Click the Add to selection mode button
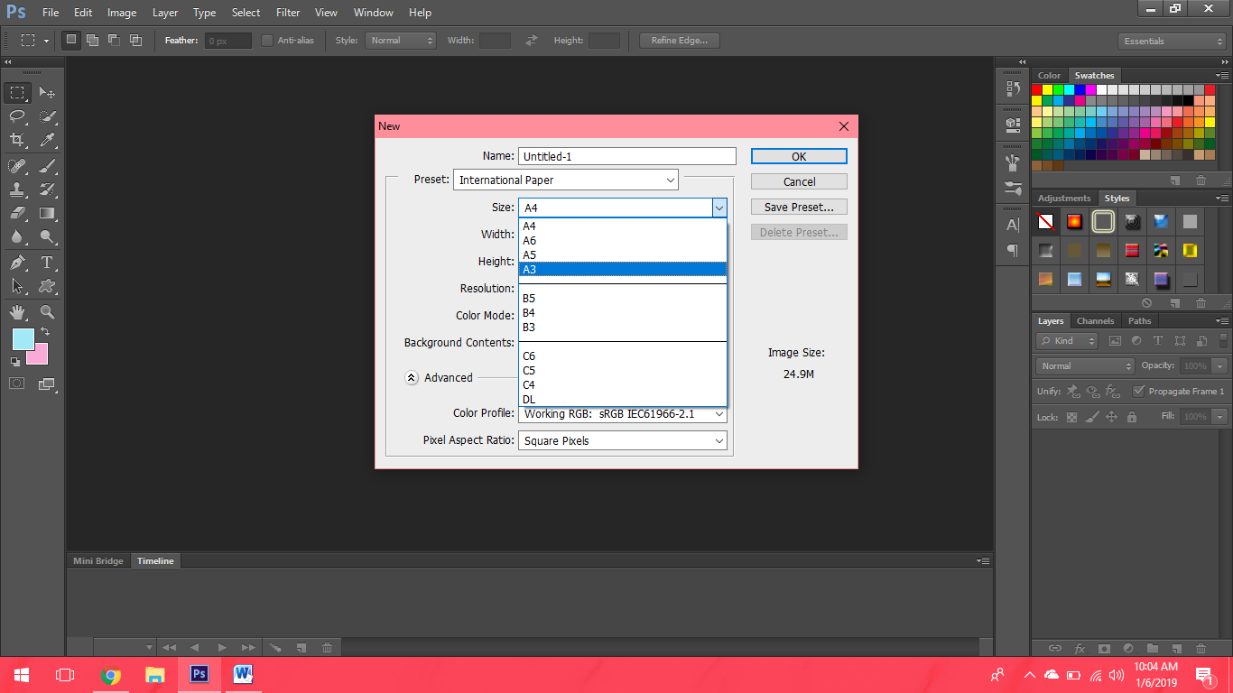The height and width of the screenshot is (693, 1233). pyautogui.click(x=92, y=41)
